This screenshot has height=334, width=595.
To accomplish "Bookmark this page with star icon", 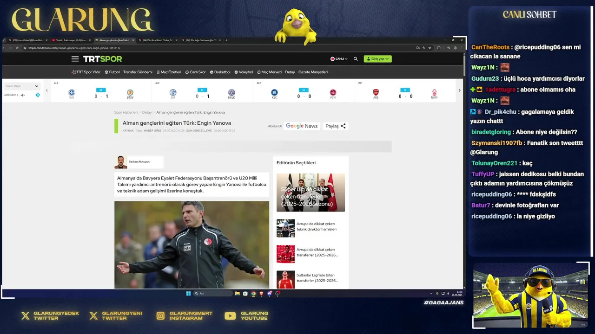I will click(430, 48).
